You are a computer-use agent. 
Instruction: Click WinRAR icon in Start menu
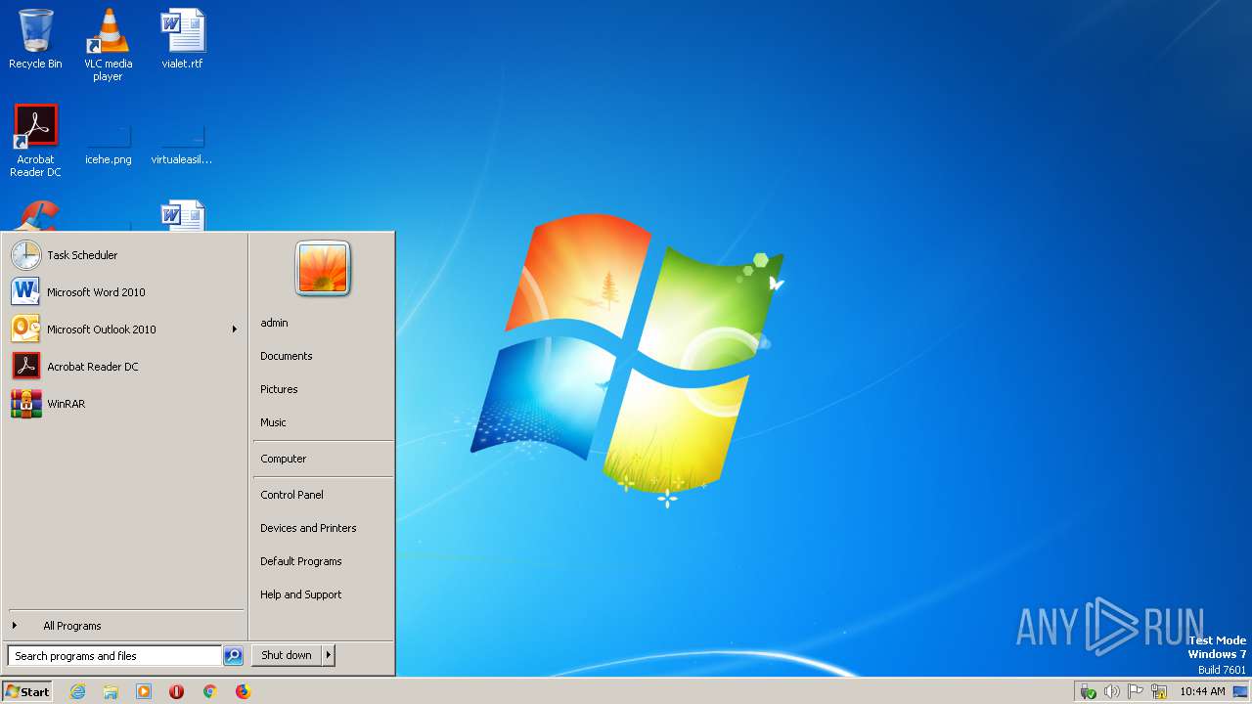coord(26,404)
